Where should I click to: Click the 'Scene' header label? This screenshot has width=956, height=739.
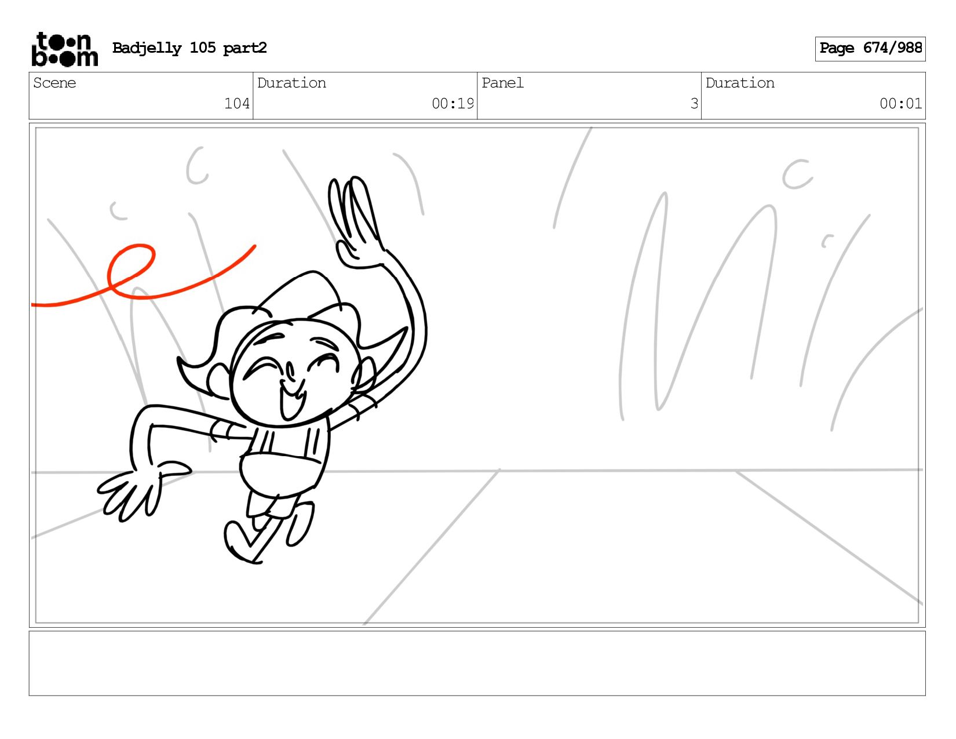coord(54,83)
